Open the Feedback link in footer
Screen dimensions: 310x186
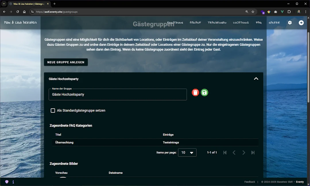pos(249,182)
